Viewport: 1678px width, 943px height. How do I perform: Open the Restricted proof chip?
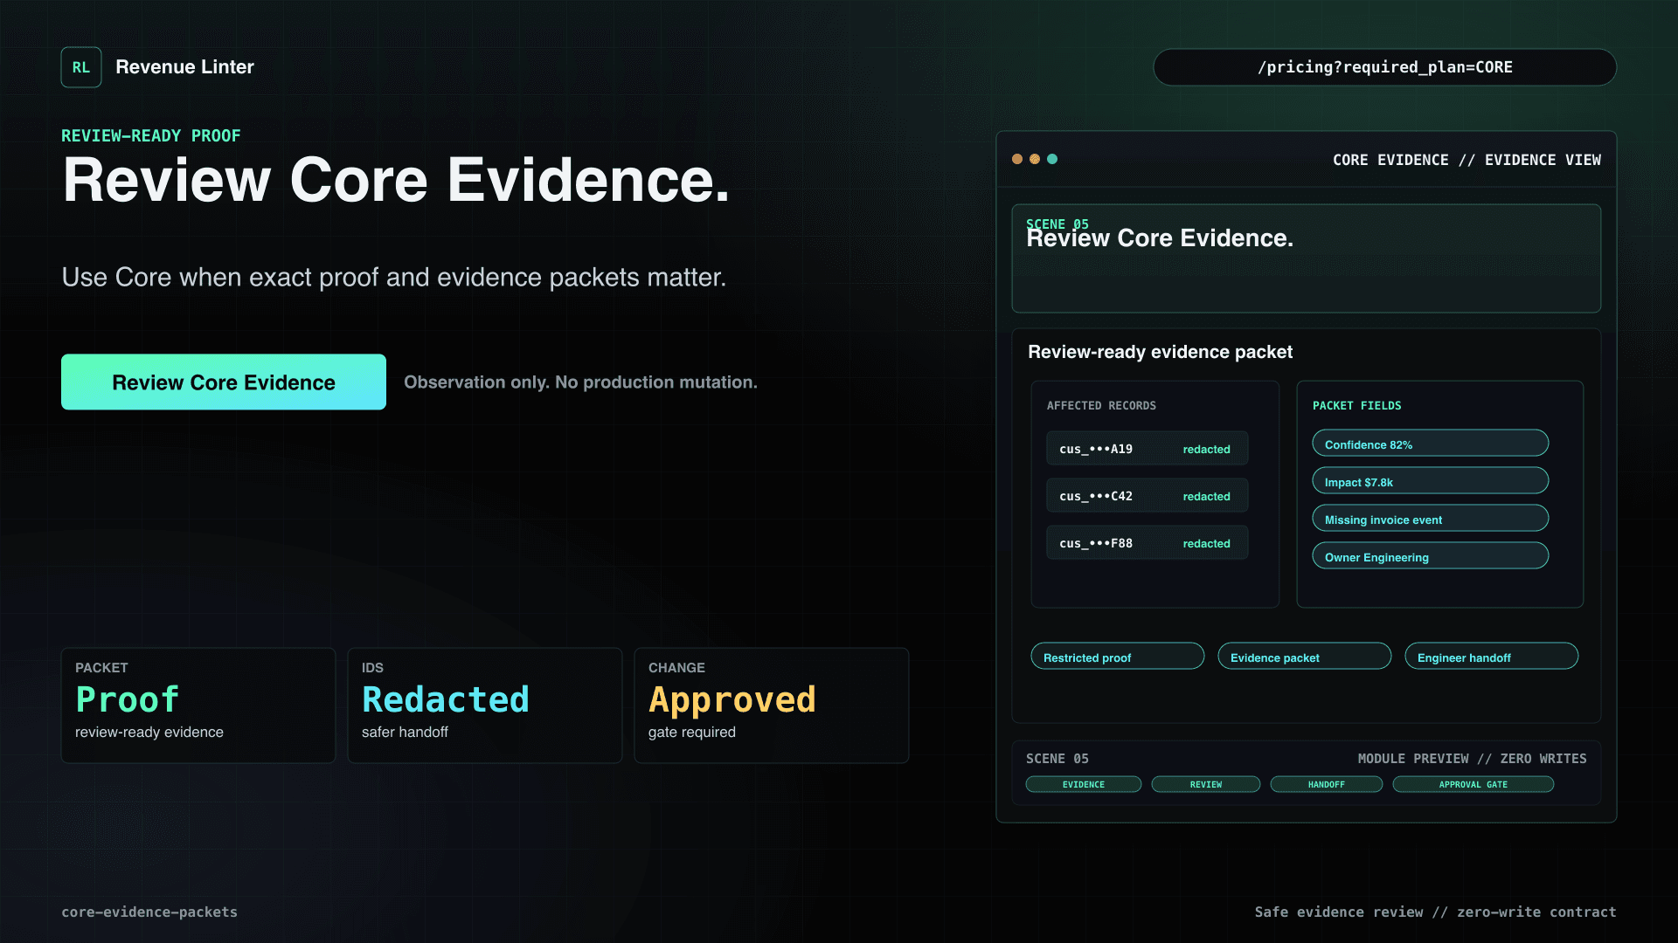(1117, 657)
